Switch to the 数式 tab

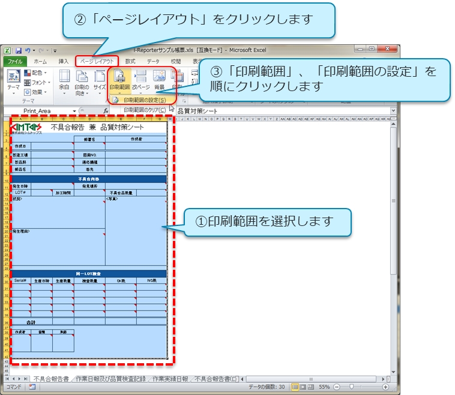tap(130, 62)
